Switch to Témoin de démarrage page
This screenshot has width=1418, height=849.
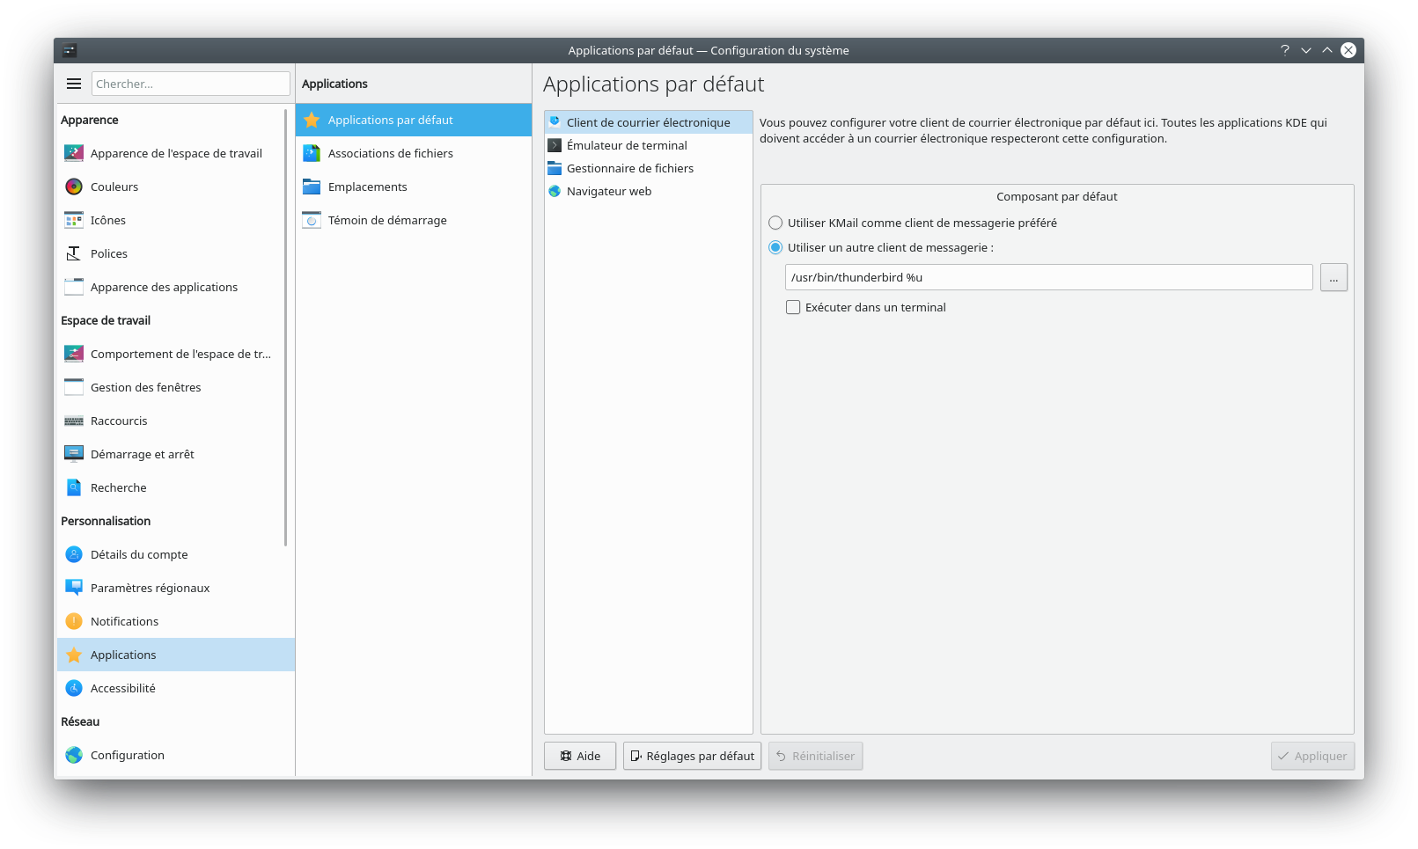click(x=387, y=220)
